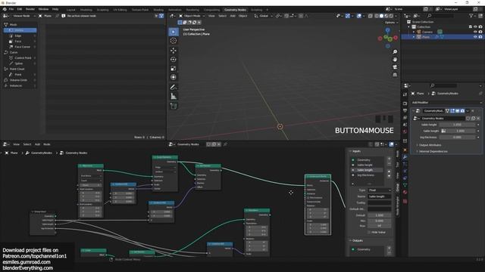Open the viewport Options dropdown
Image resolution: width=485 pixels, height=272 pixels.
tap(390, 23)
